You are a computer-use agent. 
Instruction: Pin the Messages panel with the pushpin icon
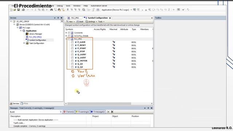coord(148,108)
